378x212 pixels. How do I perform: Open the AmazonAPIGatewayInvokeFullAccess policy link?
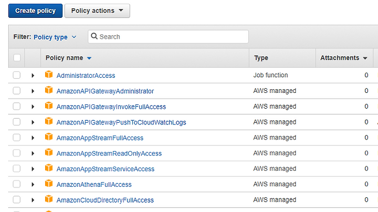111,107
